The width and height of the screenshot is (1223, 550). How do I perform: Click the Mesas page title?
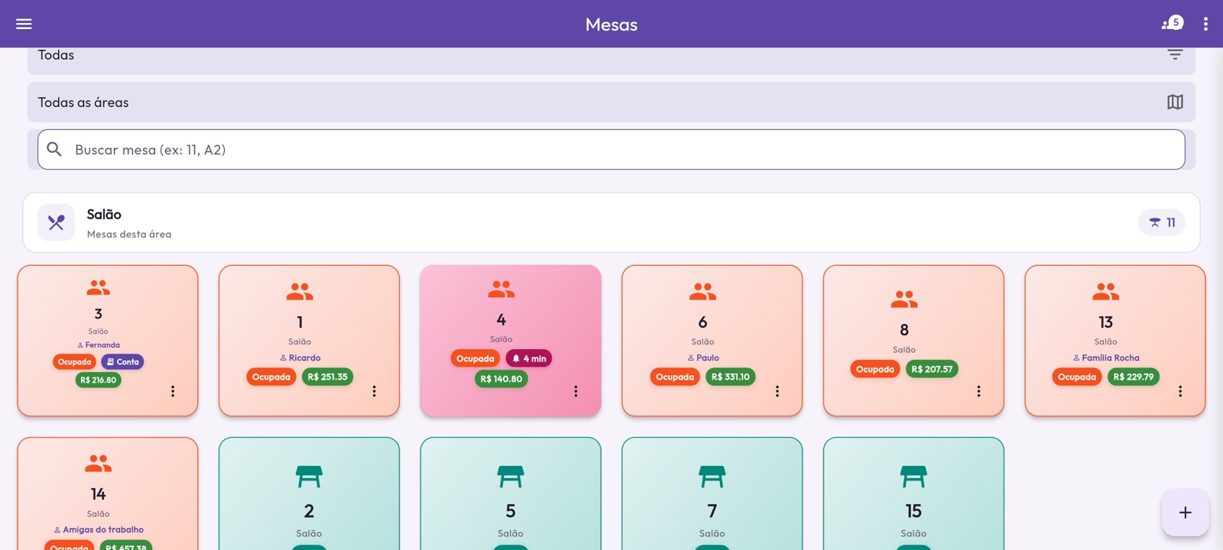(611, 24)
